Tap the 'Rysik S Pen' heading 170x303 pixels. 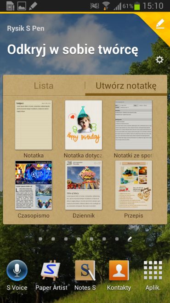[x=26, y=29]
